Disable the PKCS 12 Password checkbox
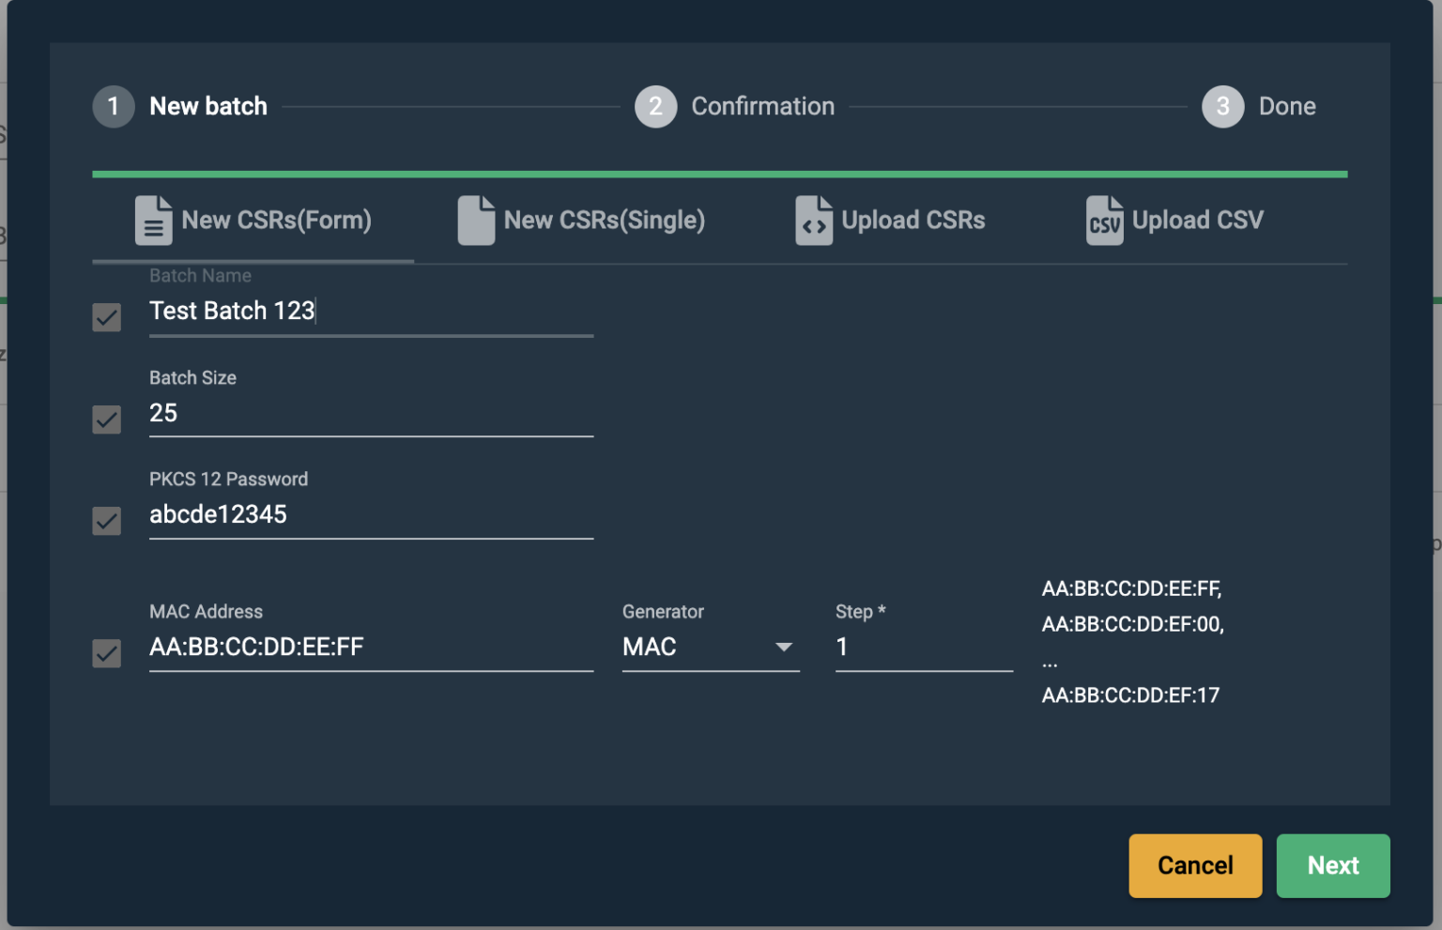The width and height of the screenshot is (1442, 930). (x=106, y=521)
